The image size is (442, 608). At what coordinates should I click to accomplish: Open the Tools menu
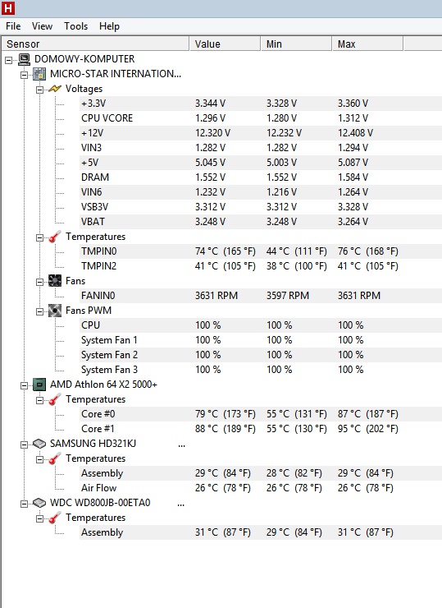[76, 26]
